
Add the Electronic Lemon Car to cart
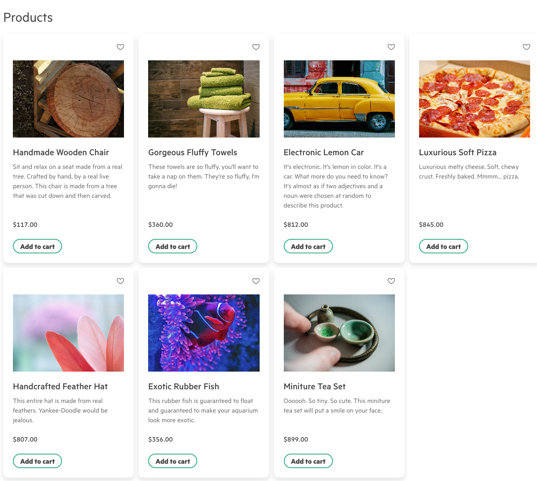coord(308,246)
